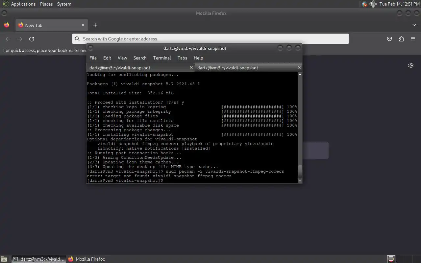Close the first terminal tab

[x=191, y=67]
